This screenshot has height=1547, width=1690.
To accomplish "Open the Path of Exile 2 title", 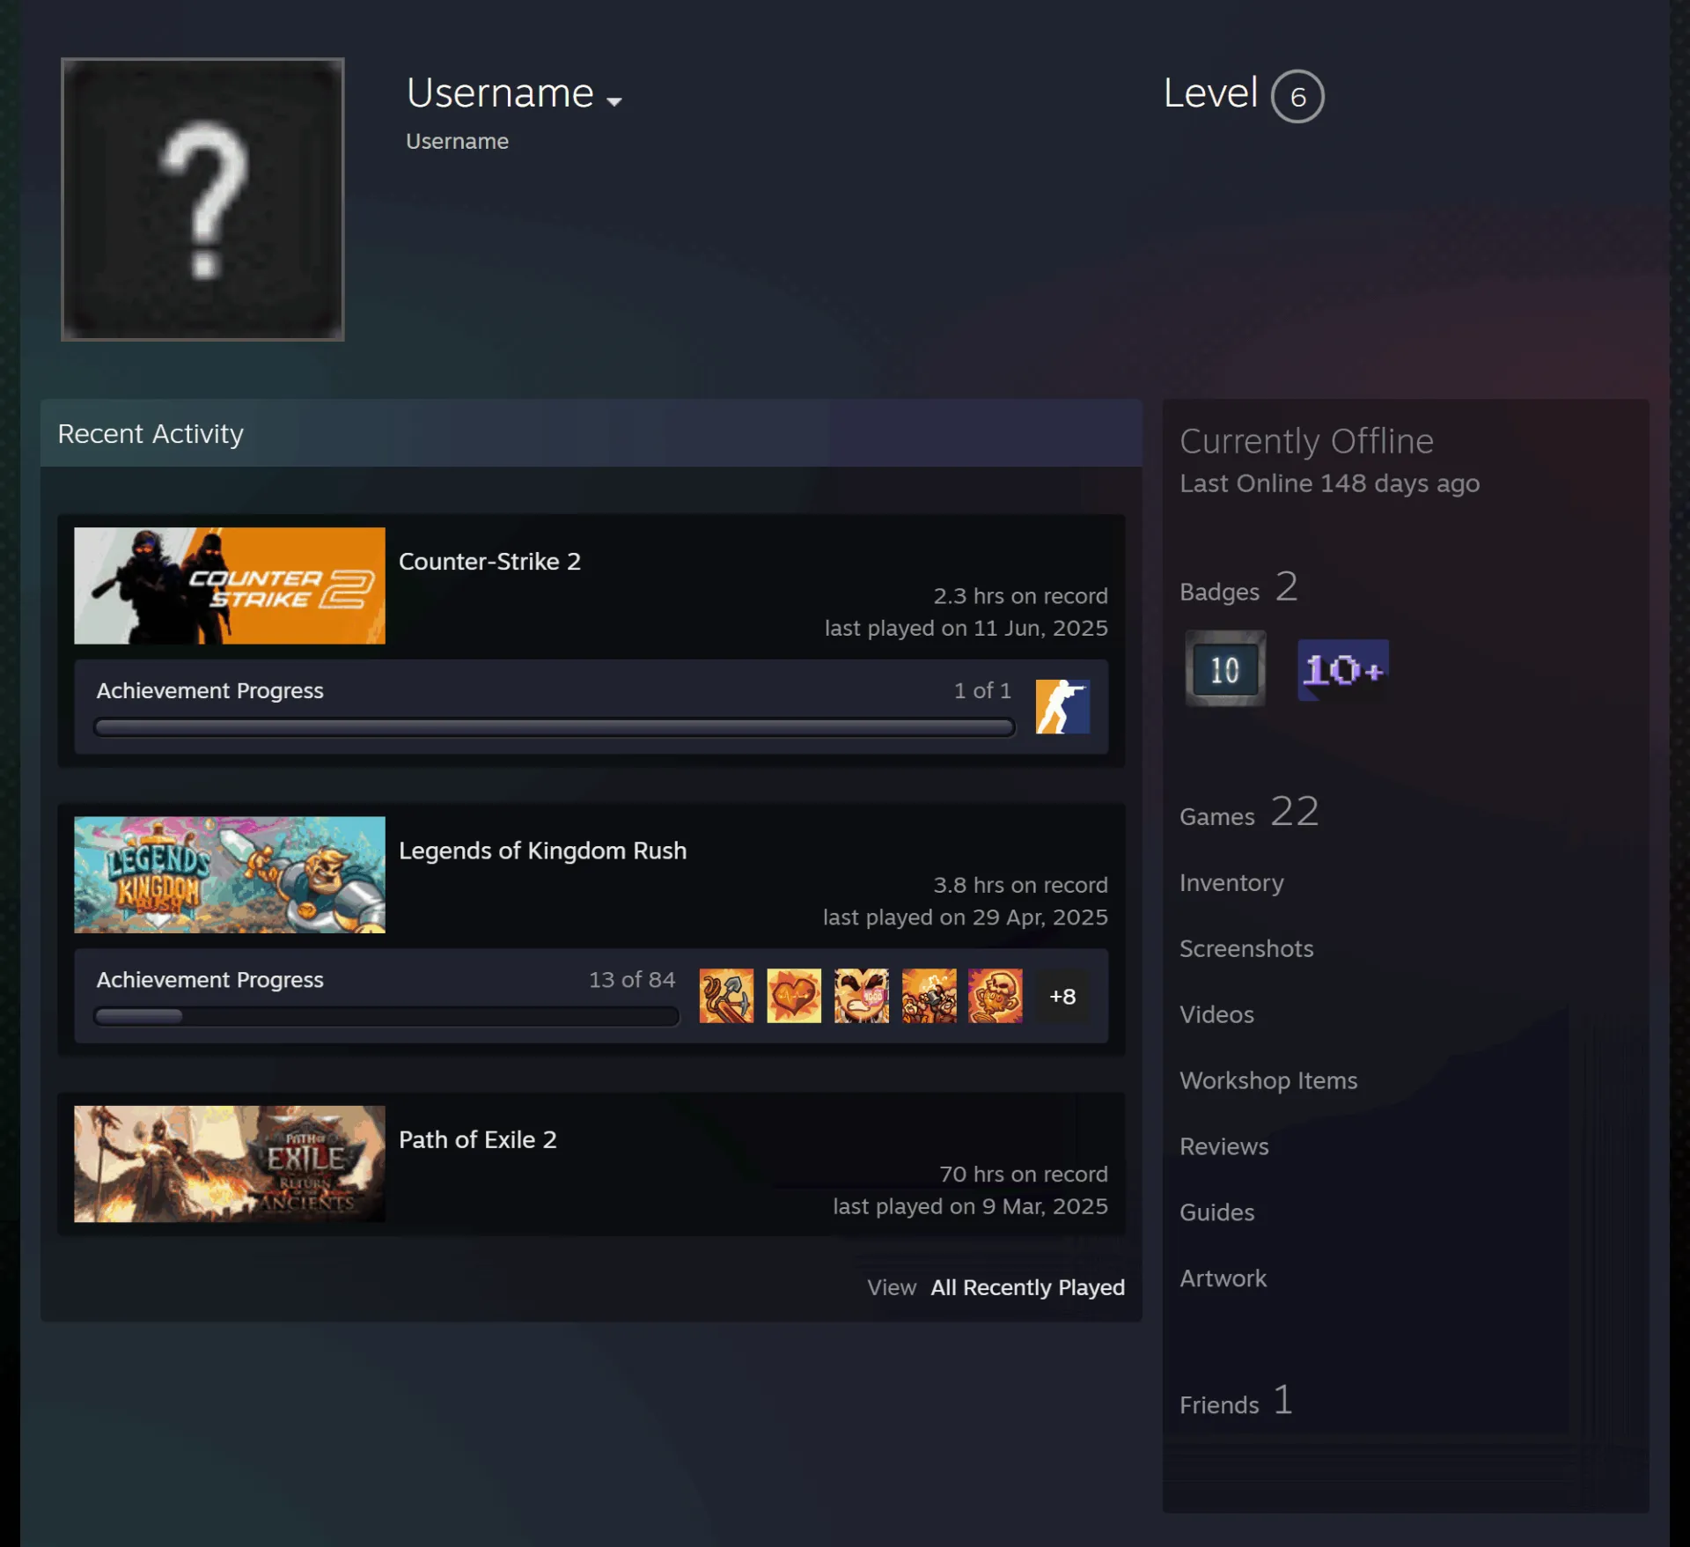I will pos(477,1139).
